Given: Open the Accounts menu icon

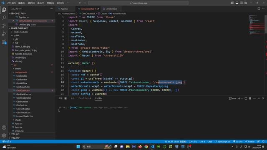Looking at the screenshot, I should 4,127.
